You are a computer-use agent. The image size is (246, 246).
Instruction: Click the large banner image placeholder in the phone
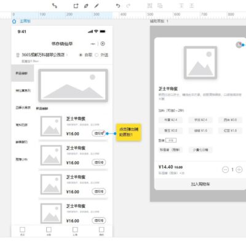[73, 85]
